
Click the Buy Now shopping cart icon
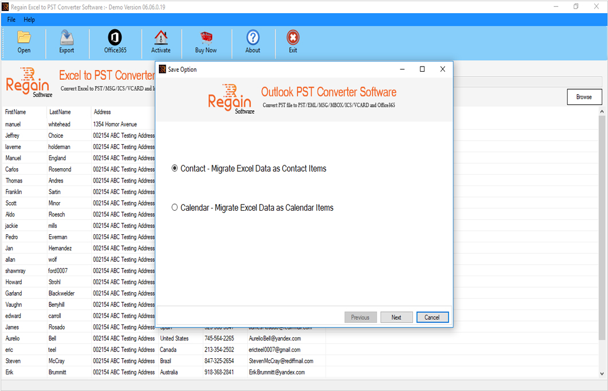click(x=205, y=42)
